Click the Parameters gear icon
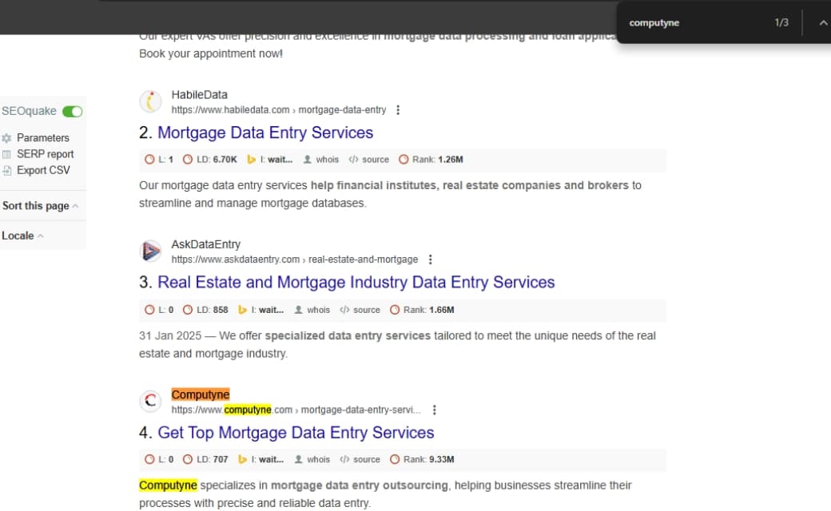 6,138
